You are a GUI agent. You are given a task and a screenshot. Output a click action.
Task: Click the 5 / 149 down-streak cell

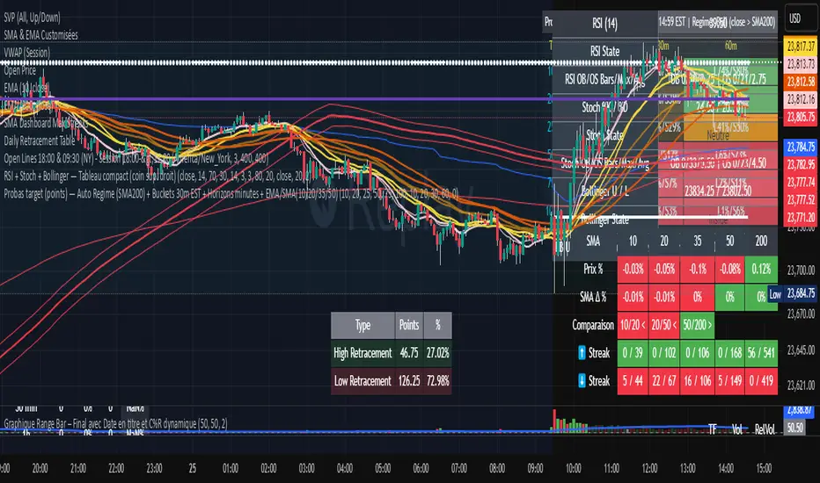click(x=729, y=380)
